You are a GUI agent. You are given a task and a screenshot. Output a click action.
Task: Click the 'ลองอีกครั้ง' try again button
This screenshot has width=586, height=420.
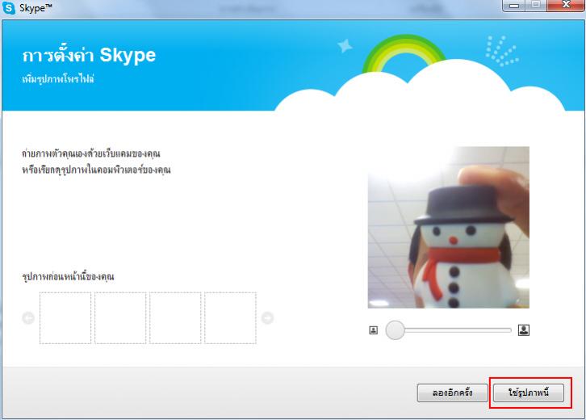452,393
